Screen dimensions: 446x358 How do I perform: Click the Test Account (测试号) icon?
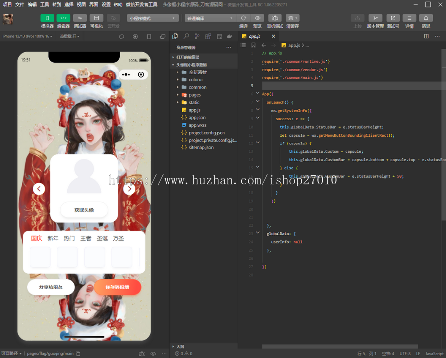[x=393, y=18]
